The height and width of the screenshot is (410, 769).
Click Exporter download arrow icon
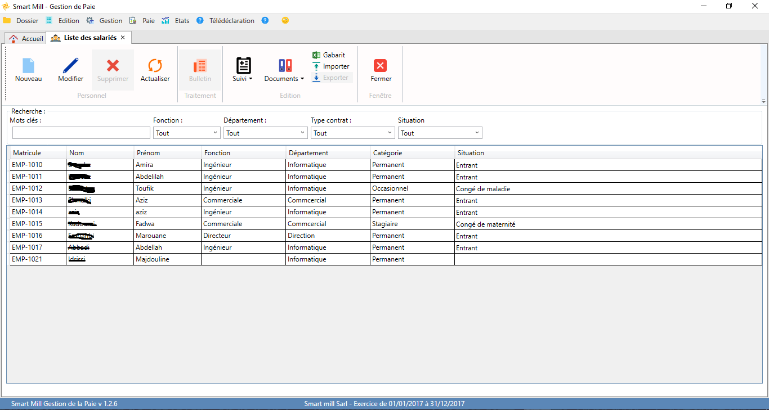316,78
